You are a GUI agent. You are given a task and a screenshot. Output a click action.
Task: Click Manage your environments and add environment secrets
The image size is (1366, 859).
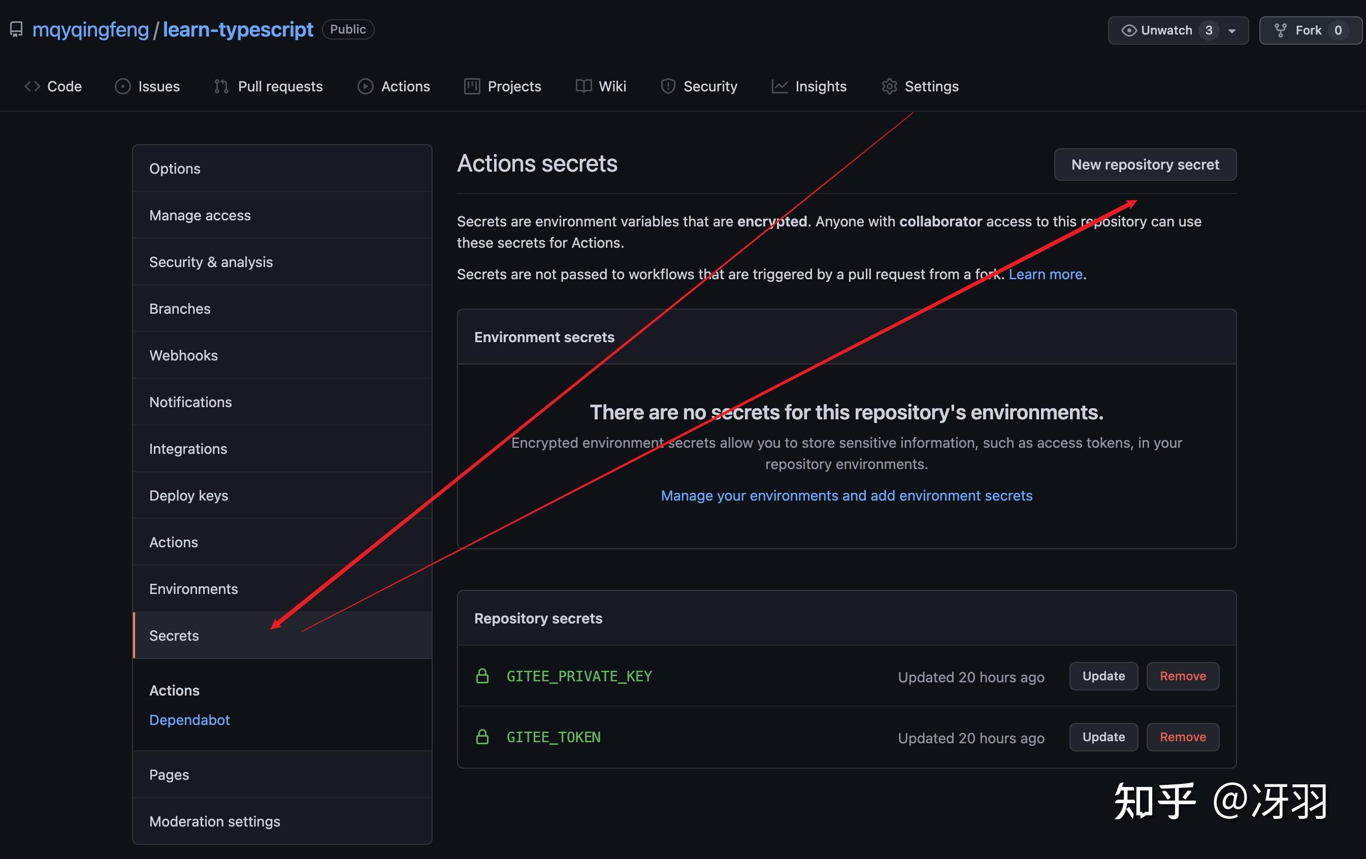click(x=846, y=495)
